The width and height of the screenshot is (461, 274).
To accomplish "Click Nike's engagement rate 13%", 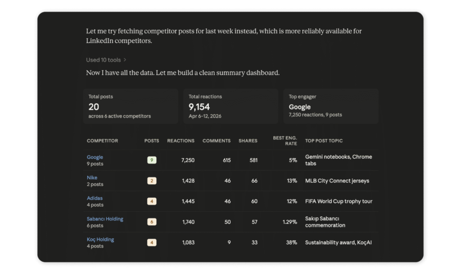I will coord(292,181).
